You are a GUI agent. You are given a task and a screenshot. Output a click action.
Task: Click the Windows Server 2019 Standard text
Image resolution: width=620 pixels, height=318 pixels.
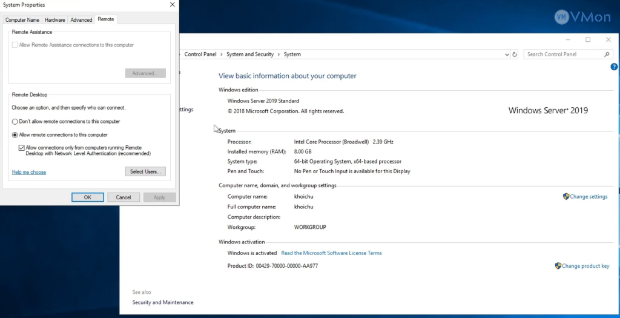point(263,101)
